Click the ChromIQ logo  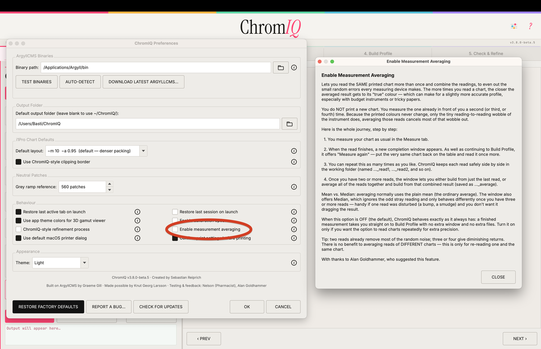(270, 27)
